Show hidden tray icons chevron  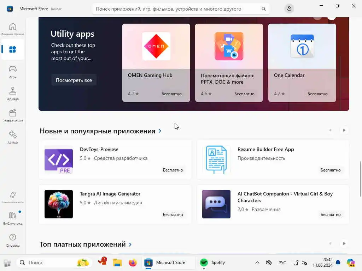(257, 263)
